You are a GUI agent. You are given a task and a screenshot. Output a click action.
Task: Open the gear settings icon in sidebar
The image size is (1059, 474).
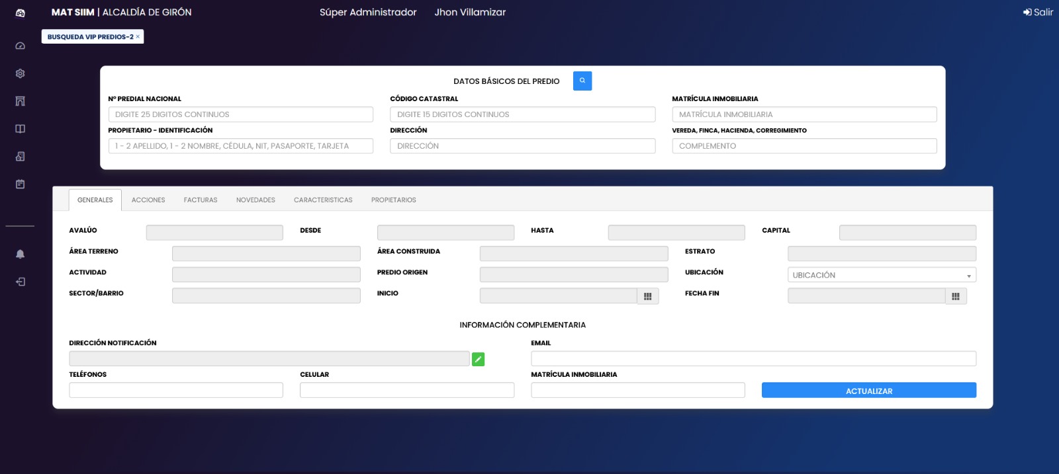20,73
